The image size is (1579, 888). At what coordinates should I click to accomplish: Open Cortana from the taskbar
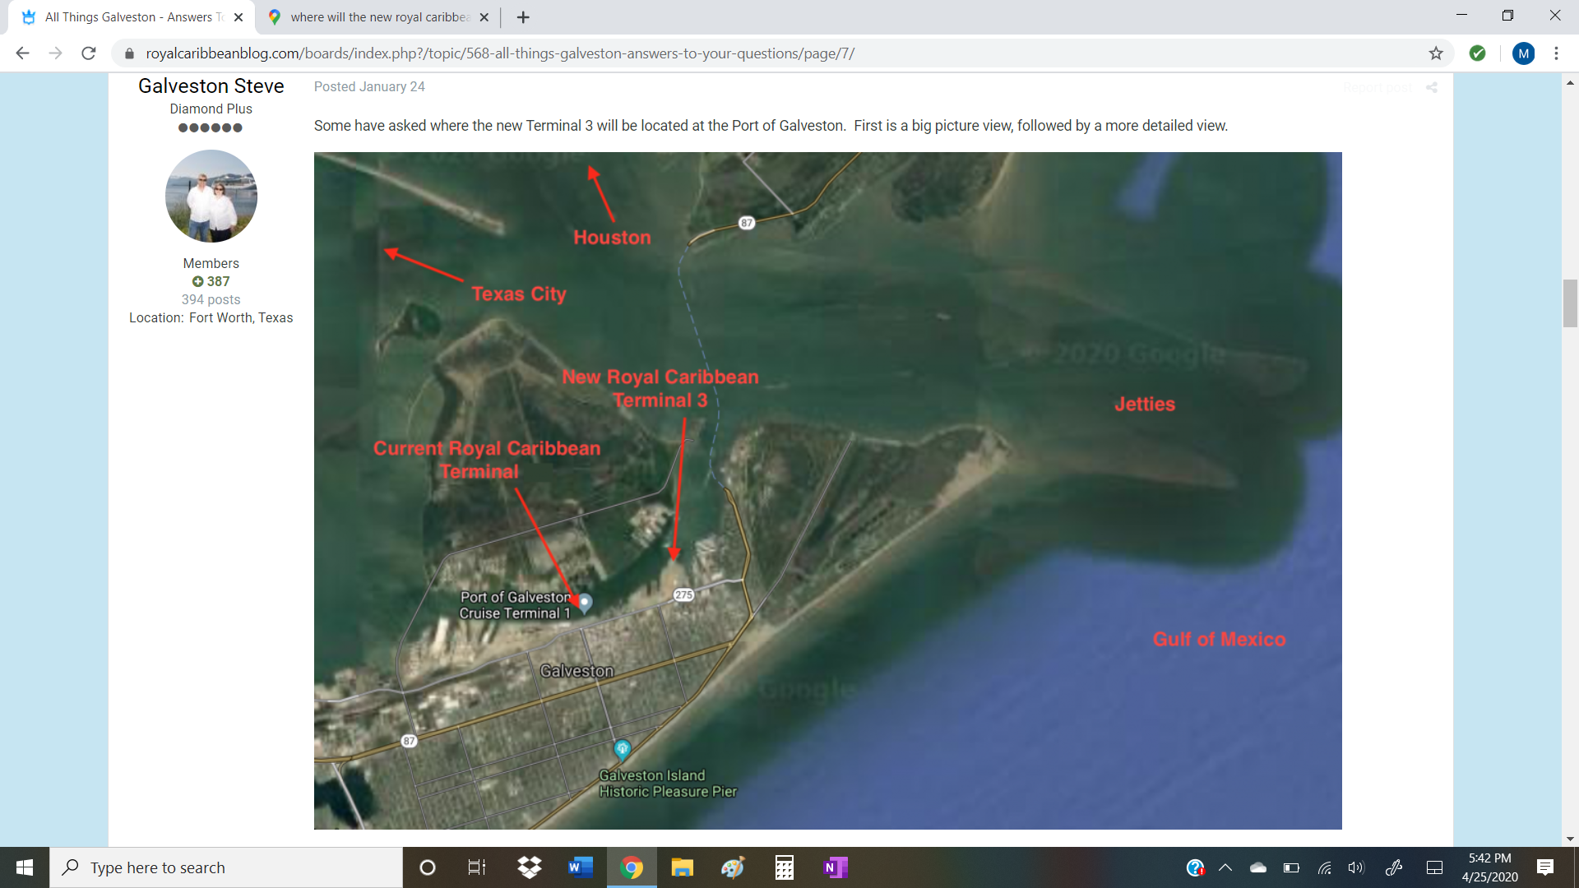(x=427, y=867)
